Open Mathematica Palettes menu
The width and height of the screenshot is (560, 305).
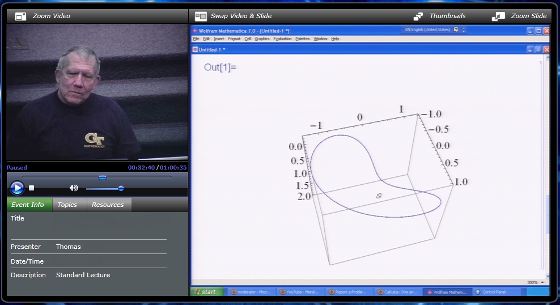[x=303, y=39]
